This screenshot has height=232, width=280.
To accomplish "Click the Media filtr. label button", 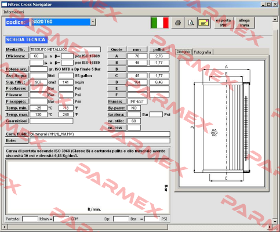I will pyautogui.click(x=17, y=49).
